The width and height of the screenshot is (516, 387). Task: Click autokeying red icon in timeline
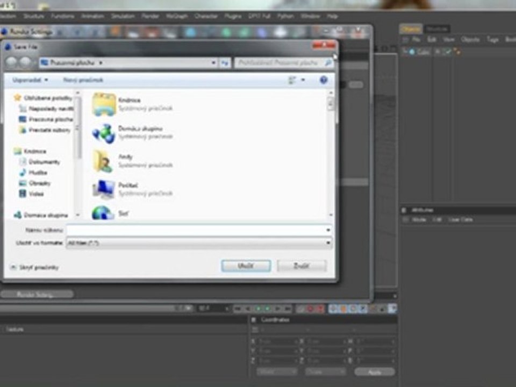click(320, 309)
